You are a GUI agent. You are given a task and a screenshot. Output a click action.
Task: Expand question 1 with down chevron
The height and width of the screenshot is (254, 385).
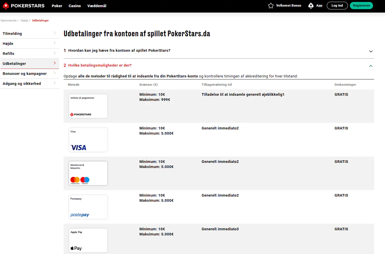(371, 51)
